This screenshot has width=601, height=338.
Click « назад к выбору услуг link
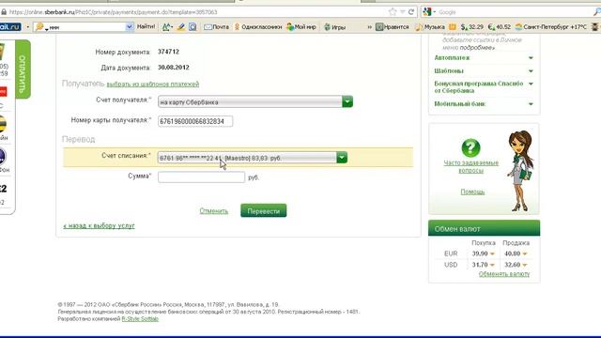99,225
